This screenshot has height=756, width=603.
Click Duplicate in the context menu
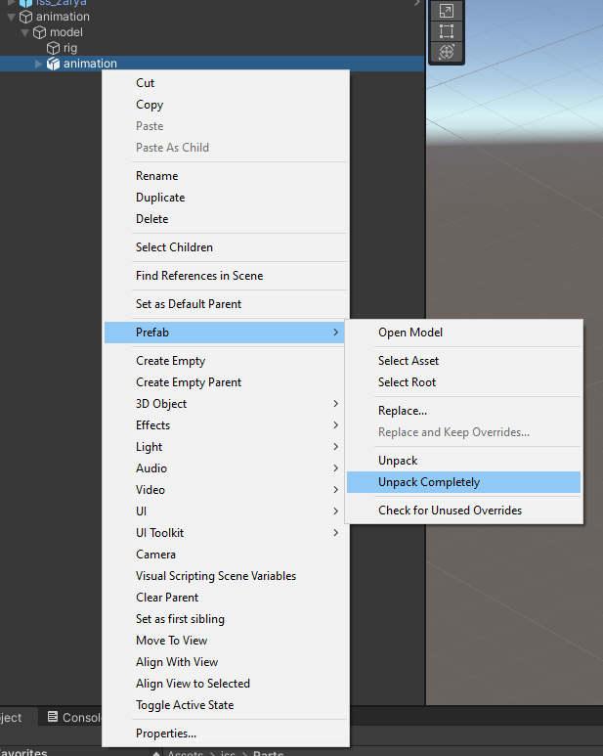(x=160, y=198)
